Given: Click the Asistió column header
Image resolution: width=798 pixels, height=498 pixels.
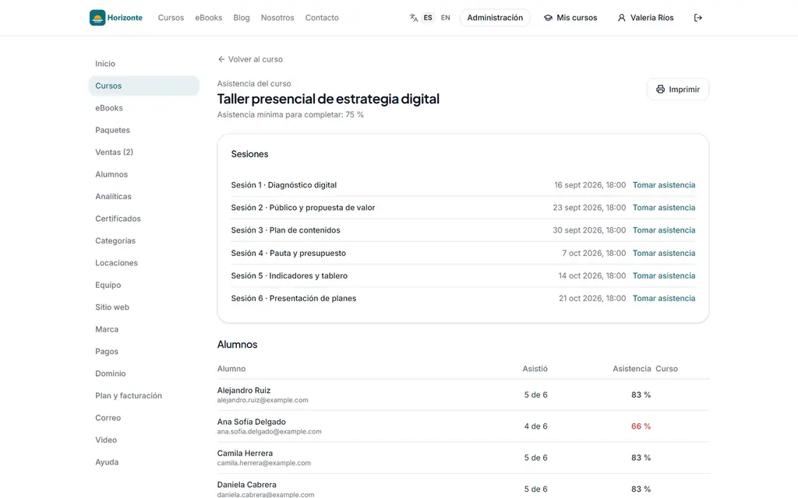Looking at the screenshot, I should coord(535,369).
